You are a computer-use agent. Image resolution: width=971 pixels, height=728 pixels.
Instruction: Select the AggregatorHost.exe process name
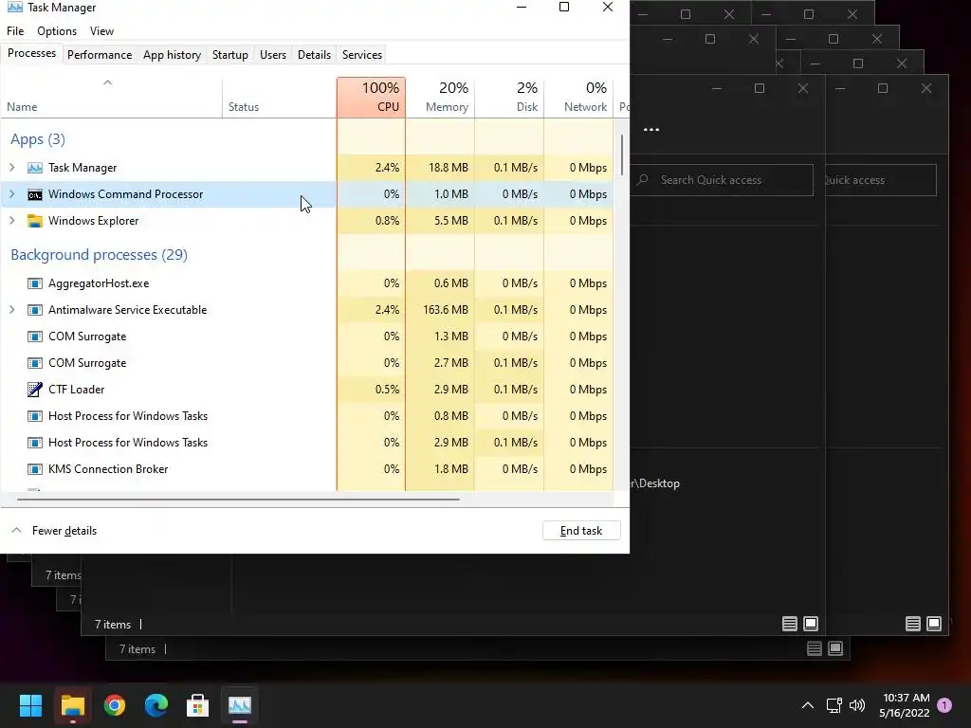[x=99, y=283]
